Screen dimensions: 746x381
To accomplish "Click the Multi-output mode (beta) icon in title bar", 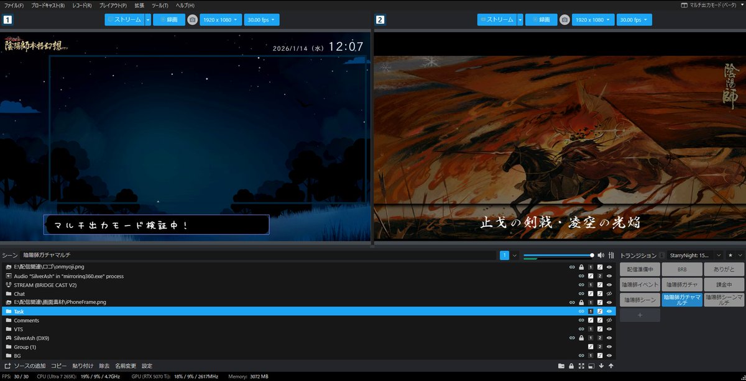I will click(x=684, y=5).
